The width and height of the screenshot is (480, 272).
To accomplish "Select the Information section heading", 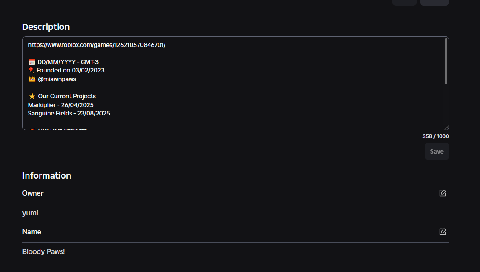I will click(47, 175).
